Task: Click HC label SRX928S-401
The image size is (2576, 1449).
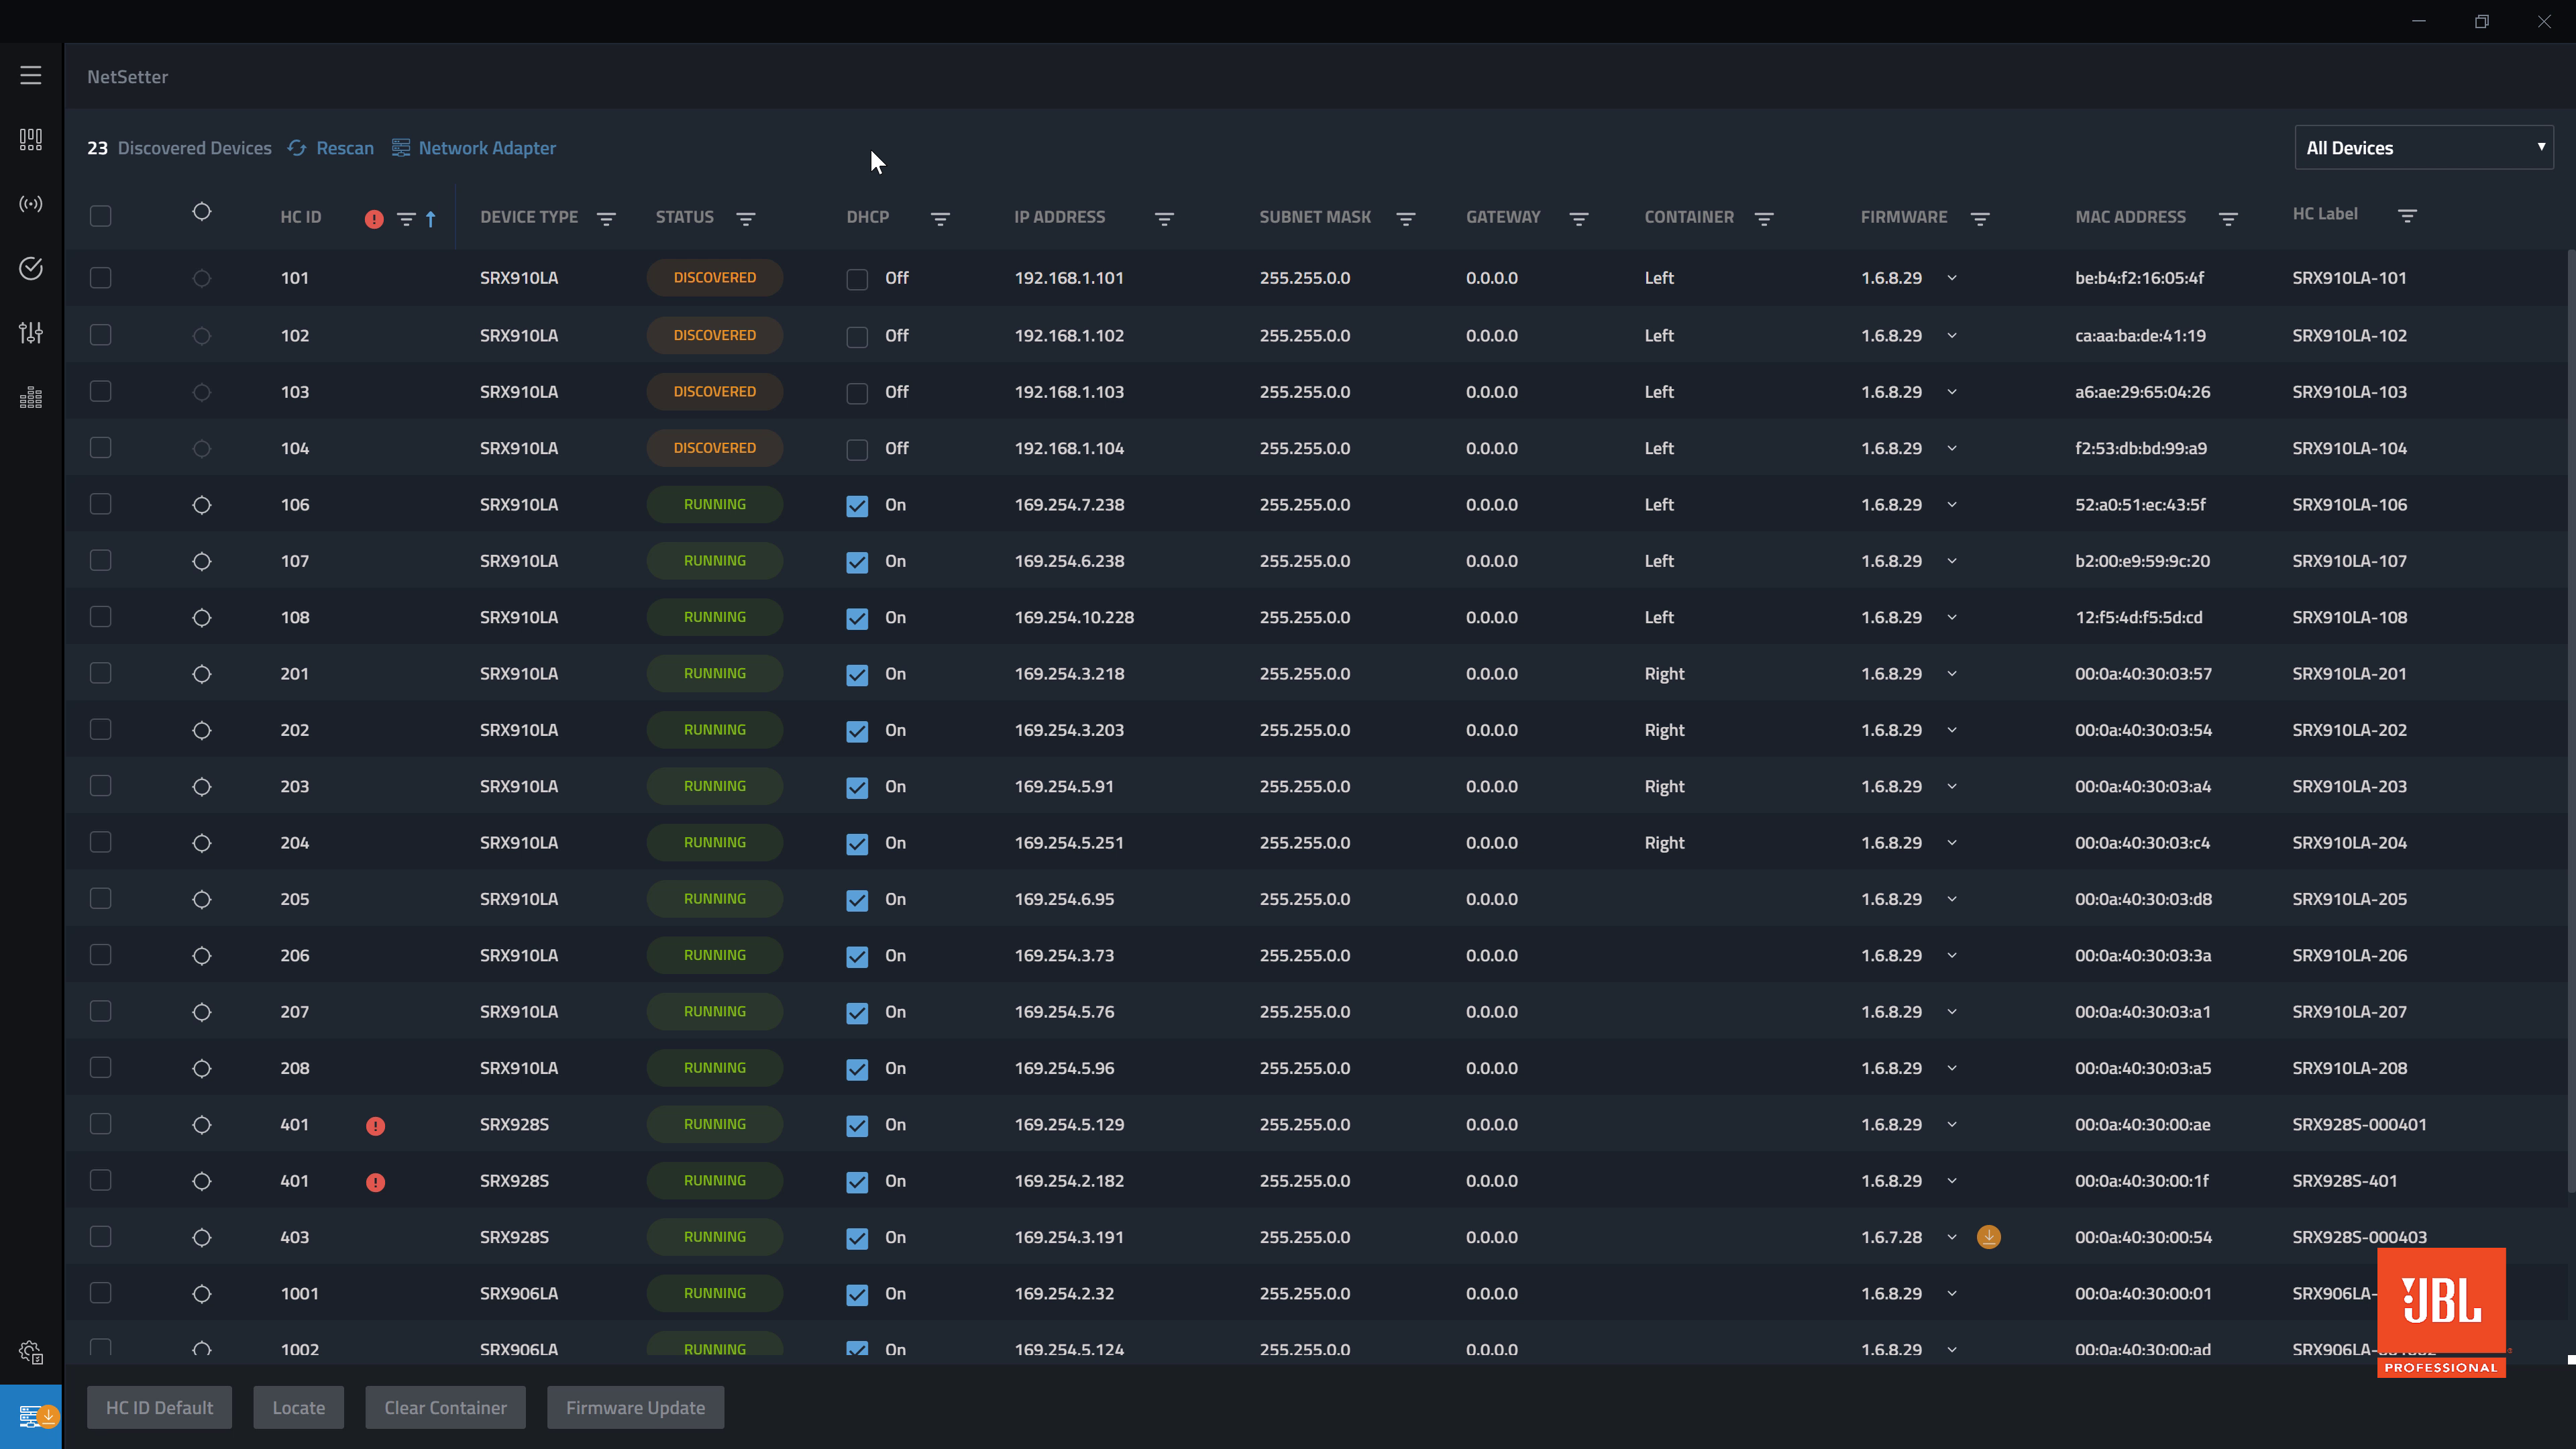Action: tap(2344, 1181)
